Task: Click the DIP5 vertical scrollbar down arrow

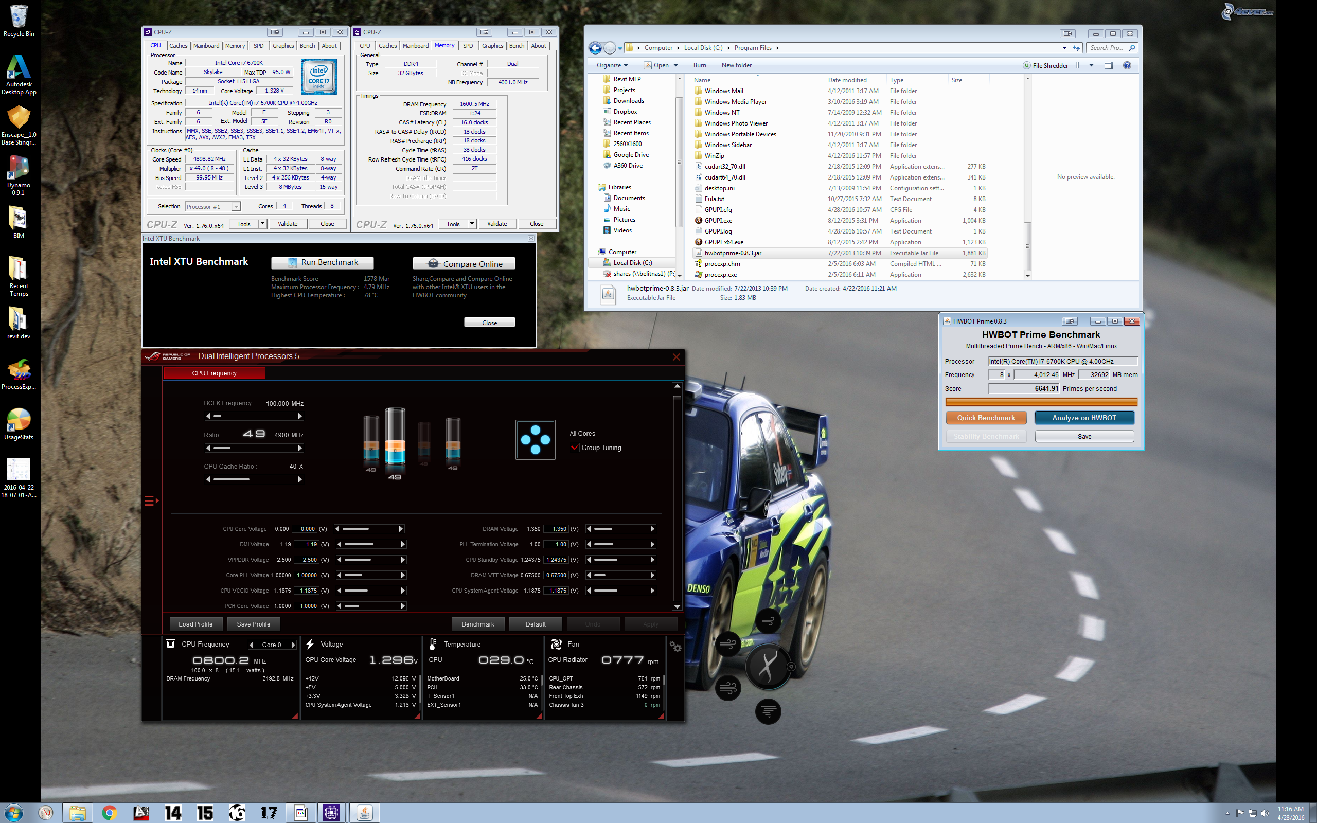Action: pos(677,606)
